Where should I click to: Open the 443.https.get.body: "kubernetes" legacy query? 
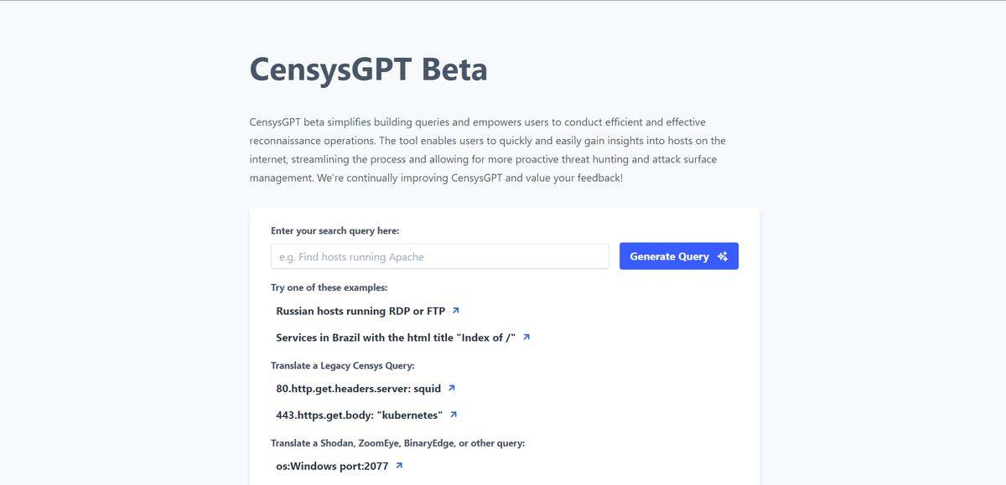click(359, 414)
